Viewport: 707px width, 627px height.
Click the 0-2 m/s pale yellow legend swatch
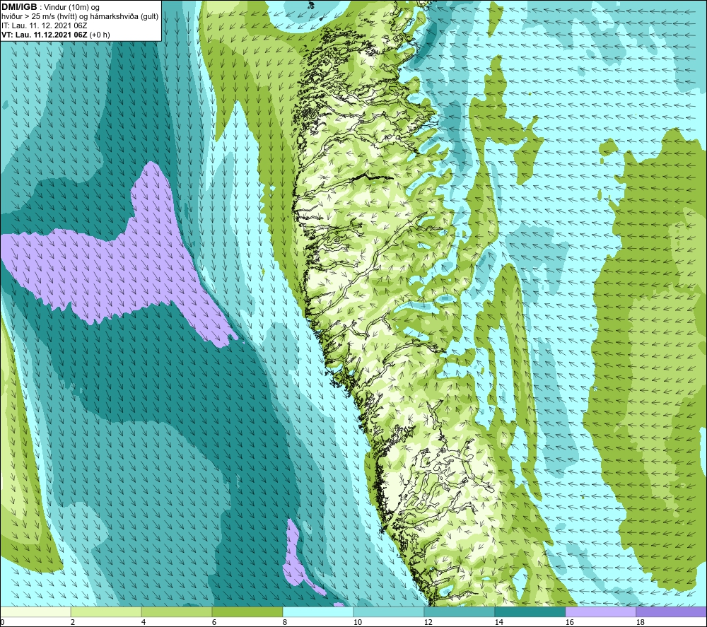pyautogui.click(x=35, y=611)
